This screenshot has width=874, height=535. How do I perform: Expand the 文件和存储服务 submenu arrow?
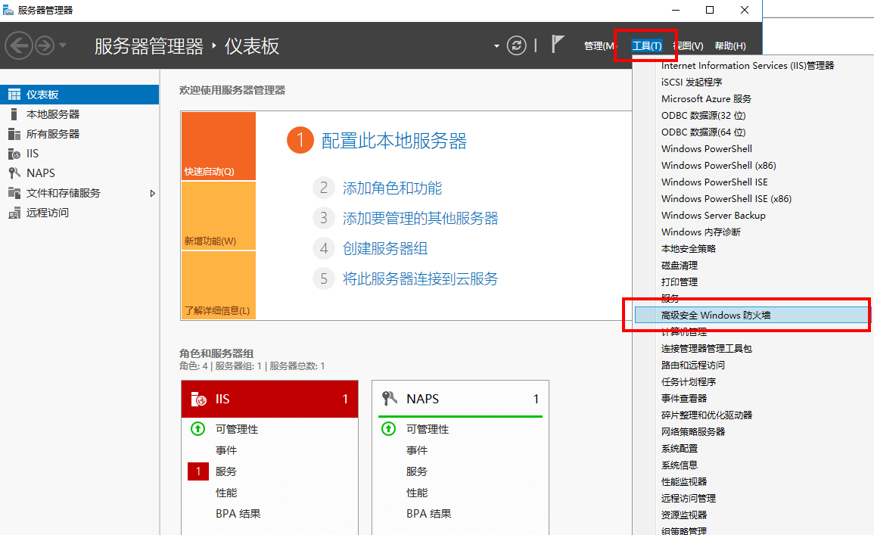(152, 193)
